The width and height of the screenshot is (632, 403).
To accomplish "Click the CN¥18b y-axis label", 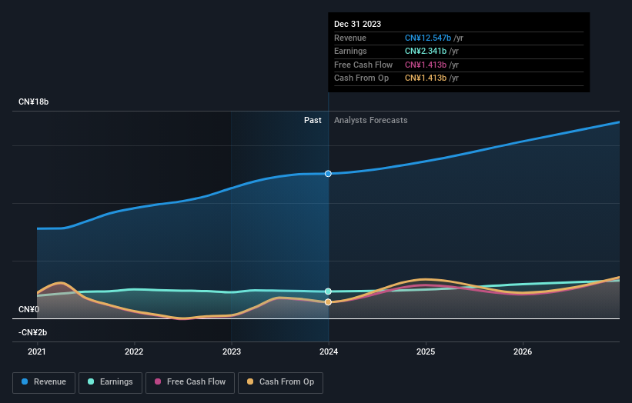I will (33, 102).
